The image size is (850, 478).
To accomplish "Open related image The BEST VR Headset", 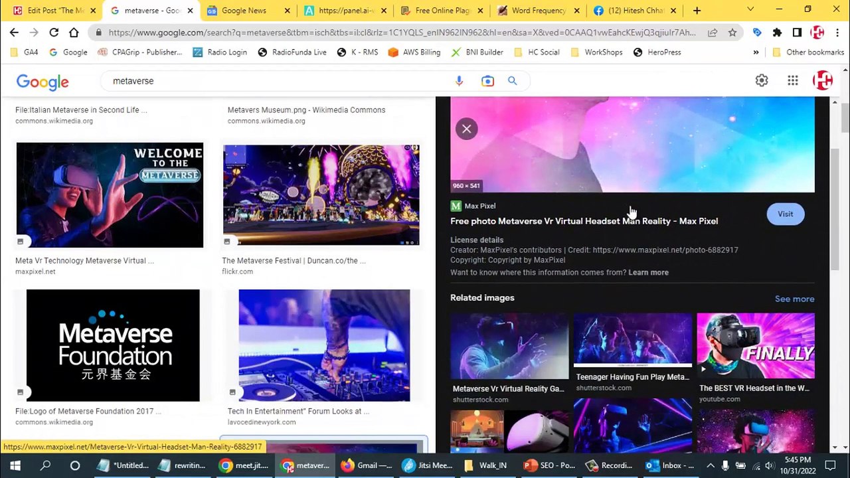I will [x=756, y=347].
